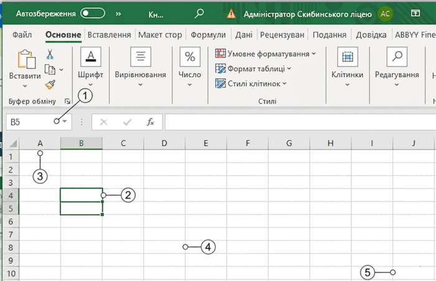The width and height of the screenshot is (436, 281).
Task: Click the Select All corner triangle
Action: click(x=13, y=143)
